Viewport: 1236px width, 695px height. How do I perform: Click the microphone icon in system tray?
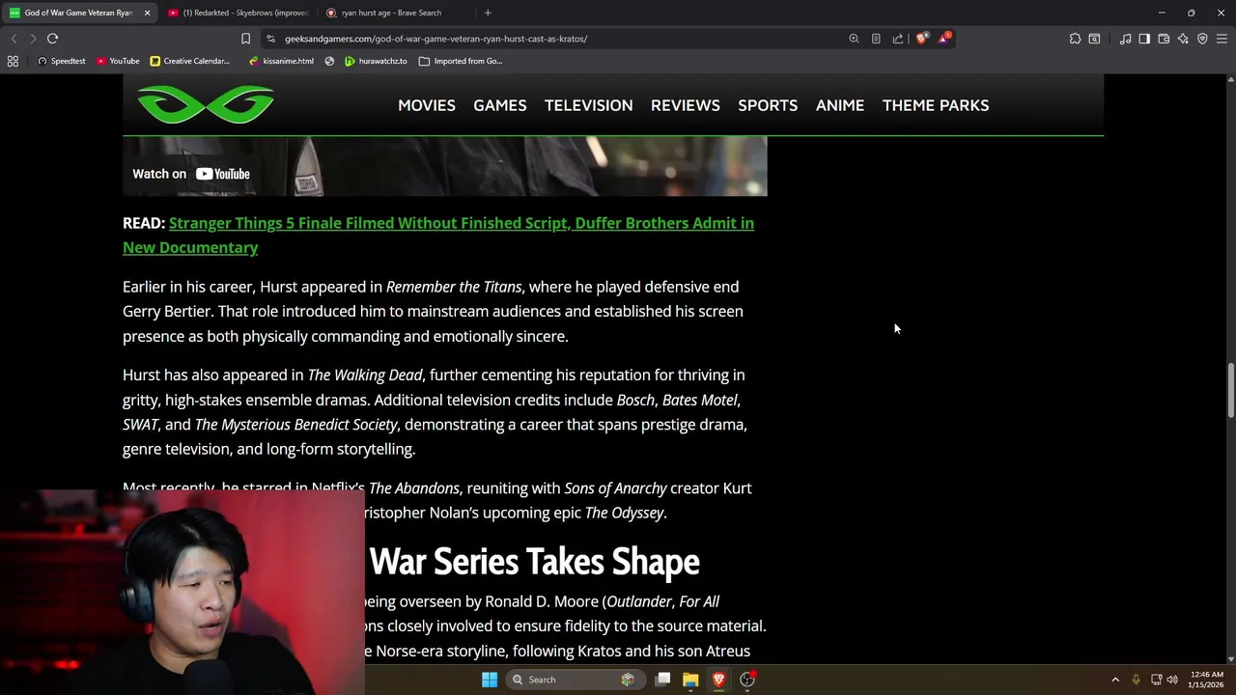click(x=1136, y=680)
